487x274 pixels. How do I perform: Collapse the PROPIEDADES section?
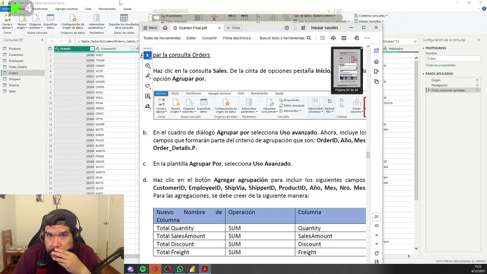pyautogui.click(x=424, y=48)
